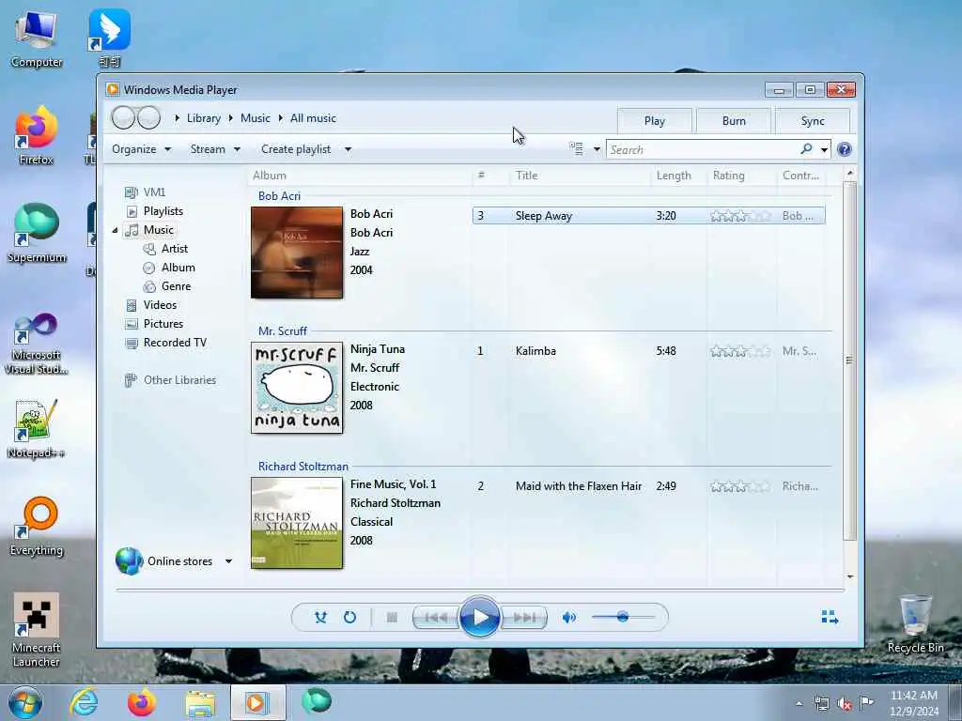Toggle repeat mode
The height and width of the screenshot is (721, 962).
349,618
